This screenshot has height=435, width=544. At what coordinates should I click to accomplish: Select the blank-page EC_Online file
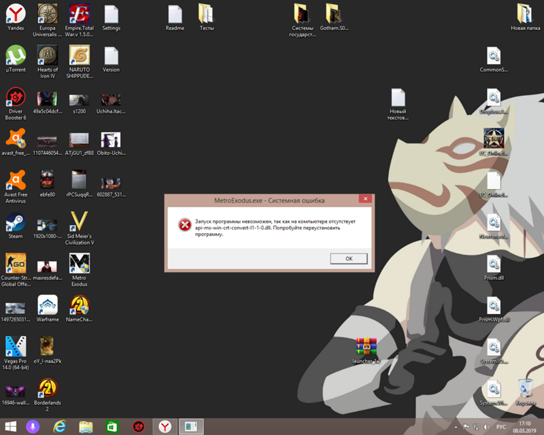pyautogui.click(x=494, y=184)
